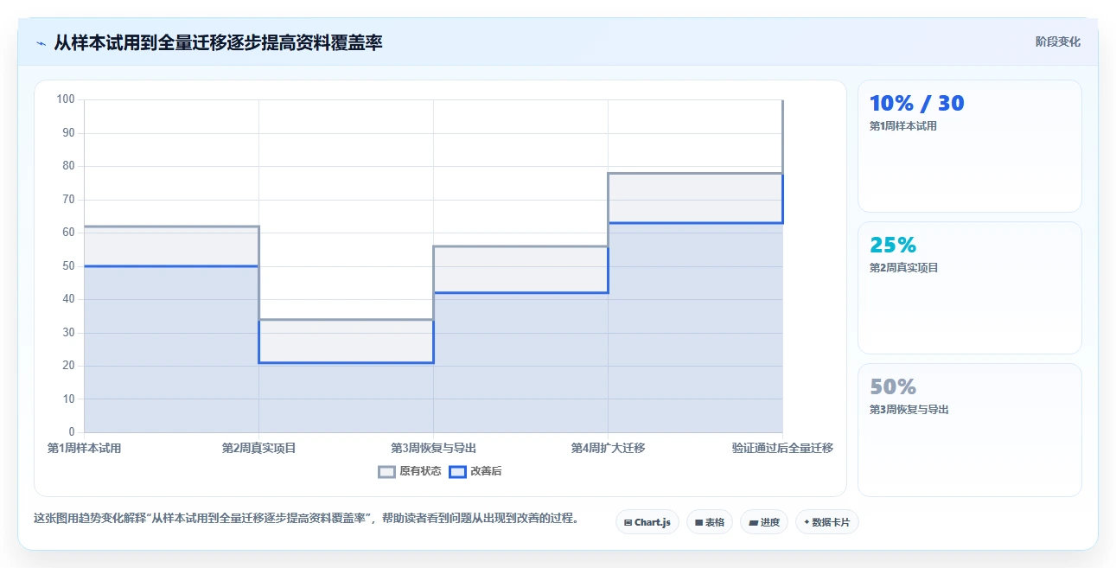Screen dimensions: 1116x568
Task: Open the 50% stat card
Action: point(969,430)
